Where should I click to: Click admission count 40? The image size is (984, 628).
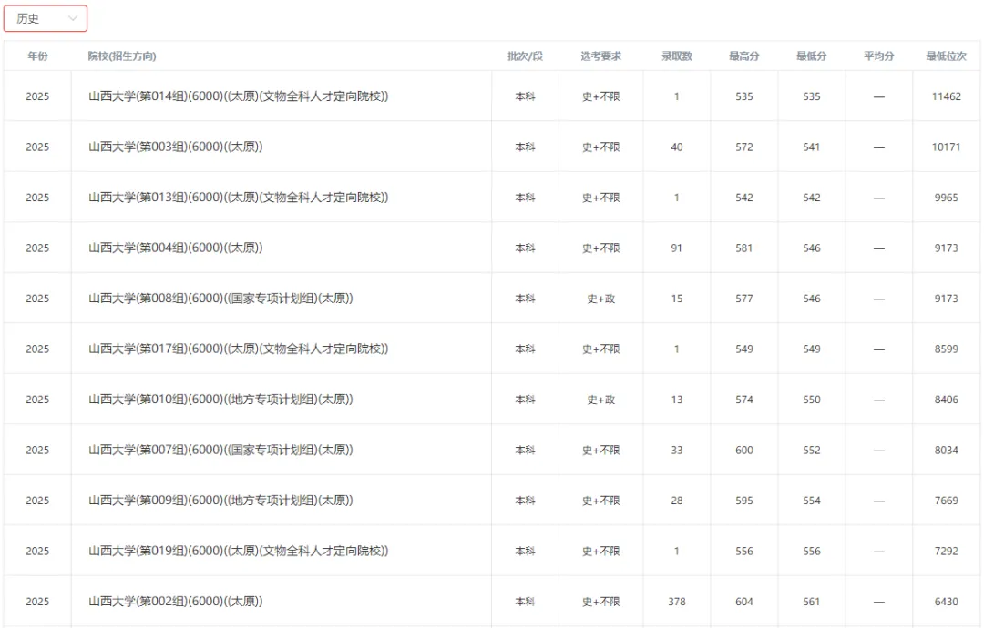[676, 147]
